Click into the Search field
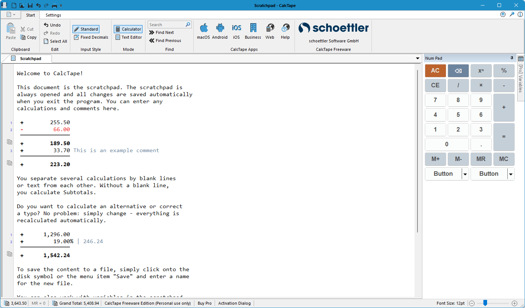The image size is (525, 308). (x=166, y=25)
